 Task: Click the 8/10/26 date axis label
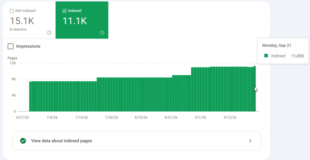pyautogui.click(x=141, y=117)
